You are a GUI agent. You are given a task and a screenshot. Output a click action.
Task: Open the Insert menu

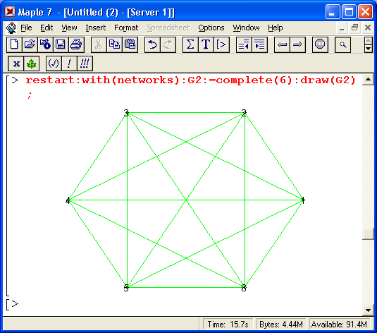pyautogui.click(x=95, y=28)
